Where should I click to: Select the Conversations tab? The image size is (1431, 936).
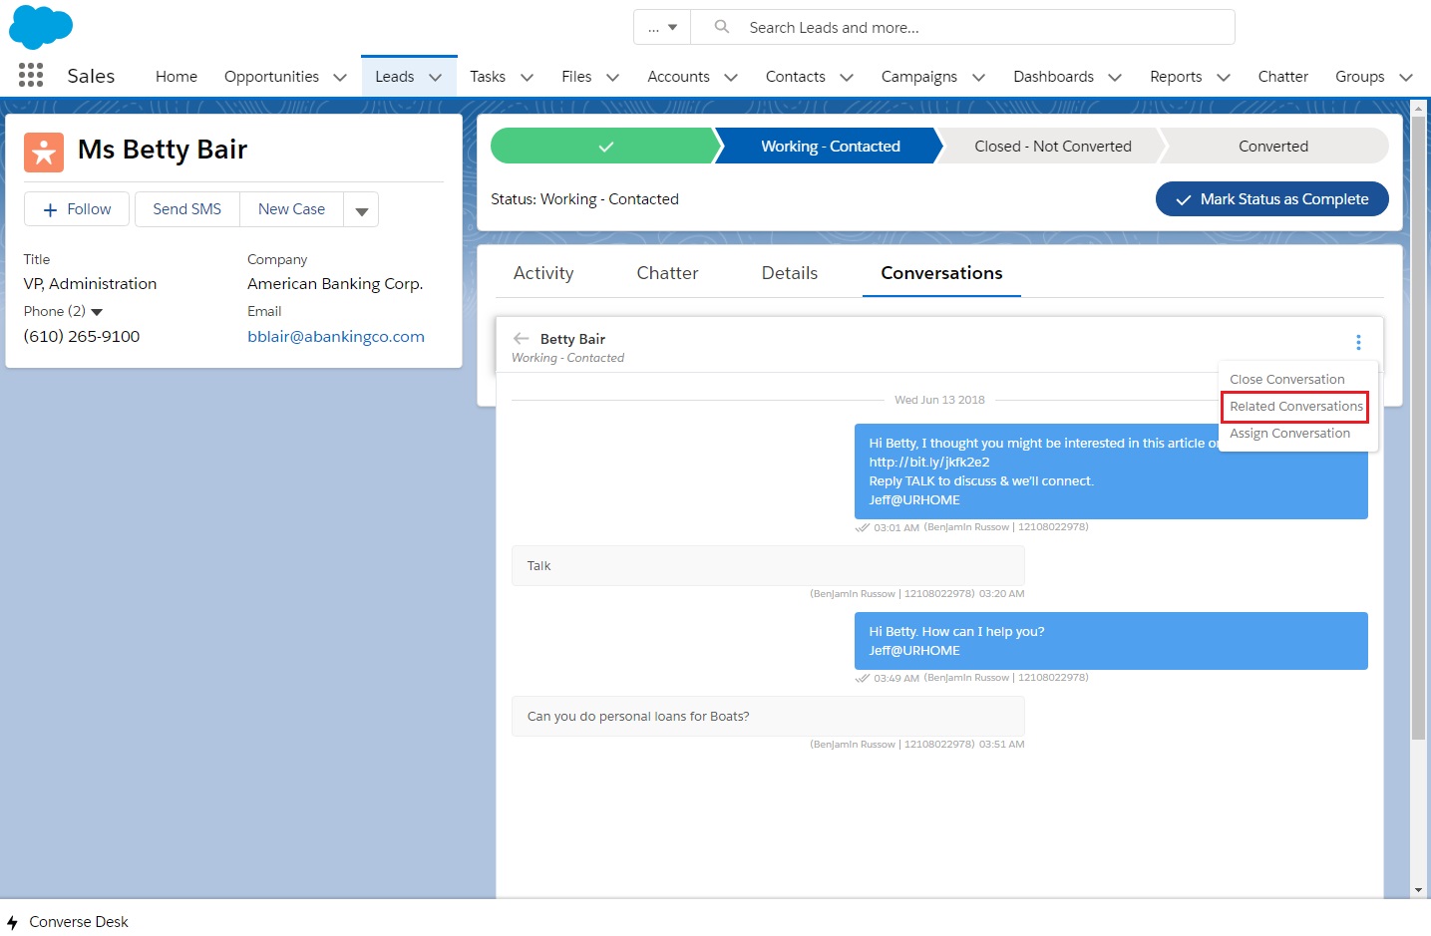click(x=941, y=273)
